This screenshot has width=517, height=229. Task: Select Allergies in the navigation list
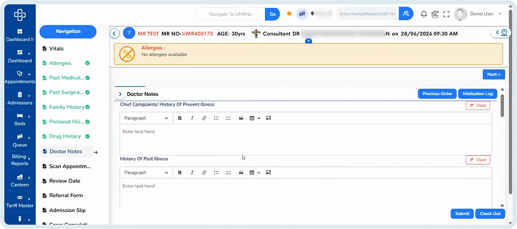(66, 63)
